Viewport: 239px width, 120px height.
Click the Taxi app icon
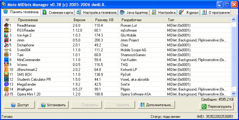click(6, 55)
